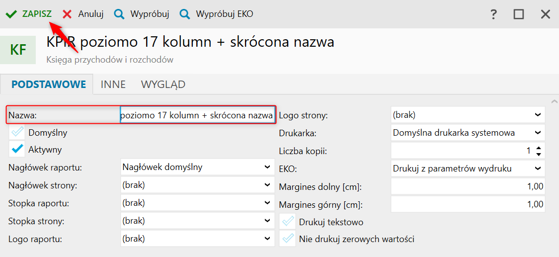This screenshot has width=559, height=257.
Task: Increase Liczba kopii with up arrow
Action: tap(539, 147)
